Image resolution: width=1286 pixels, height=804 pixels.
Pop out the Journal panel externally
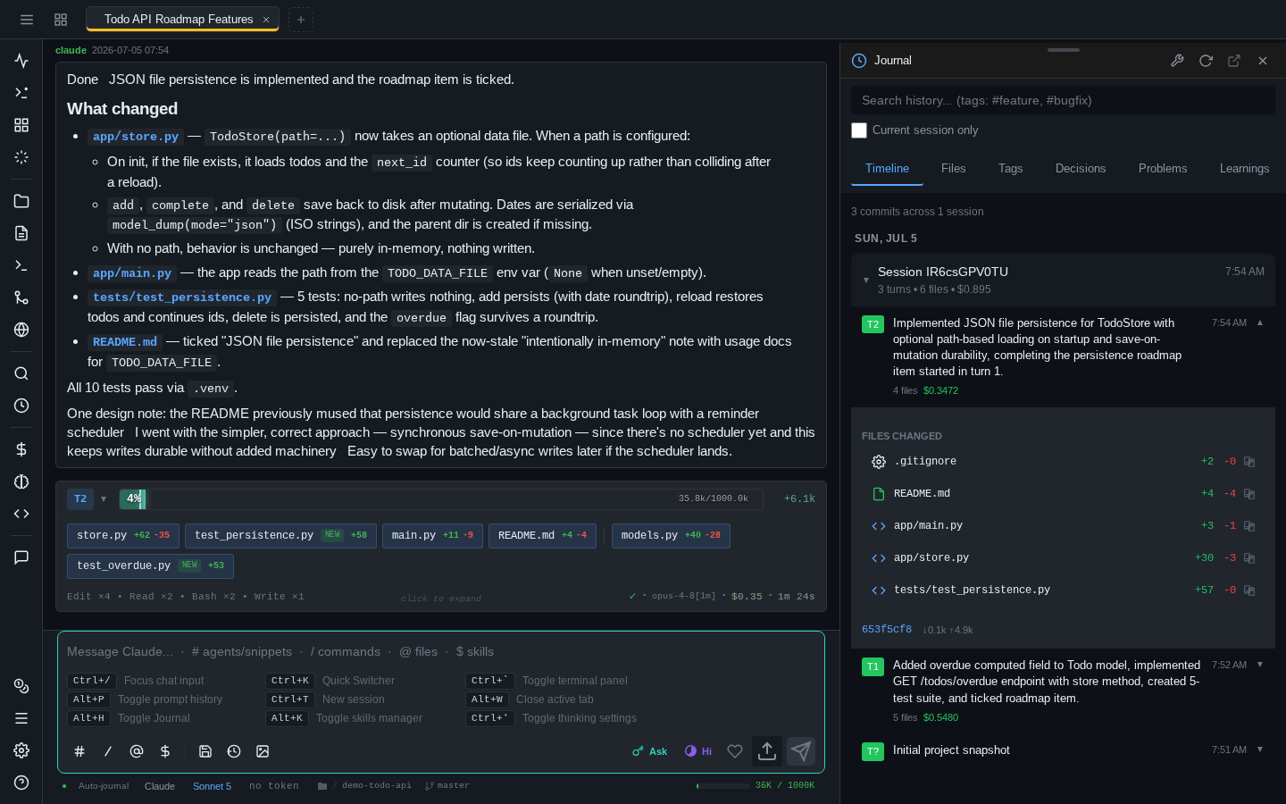(x=1234, y=61)
